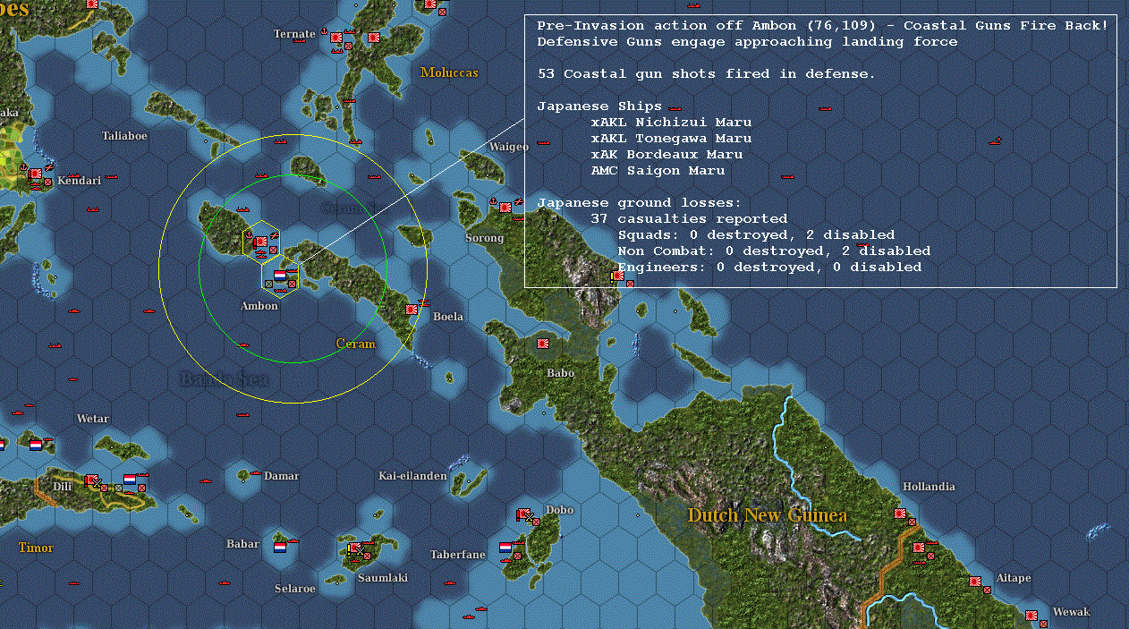Click the 'AMC Saigon Maru' report line

point(658,171)
